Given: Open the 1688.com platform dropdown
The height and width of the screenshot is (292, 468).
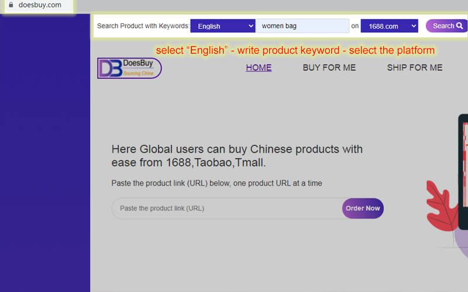Looking at the screenshot, I should coord(389,26).
